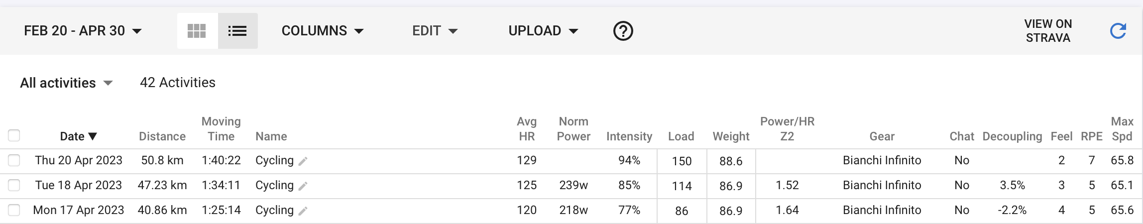
Task: Open the help question mark icon
Action: [x=623, y=31]
